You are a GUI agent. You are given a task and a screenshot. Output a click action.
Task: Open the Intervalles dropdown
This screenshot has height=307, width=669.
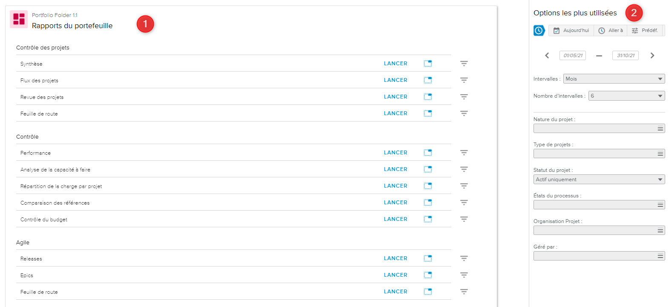[x=614, y=79]
